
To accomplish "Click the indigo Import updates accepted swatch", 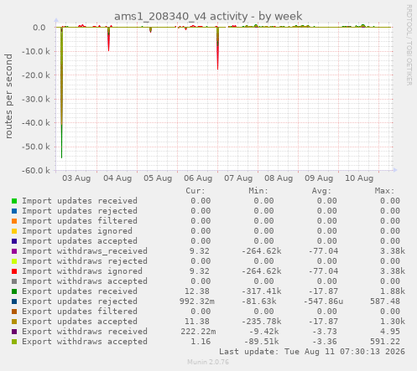I will point(14,241).
